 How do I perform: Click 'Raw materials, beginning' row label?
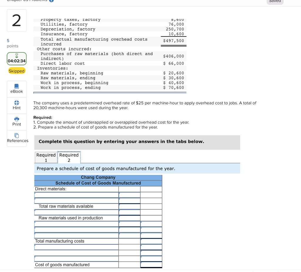pyautogui.click(x=72, y=73)
